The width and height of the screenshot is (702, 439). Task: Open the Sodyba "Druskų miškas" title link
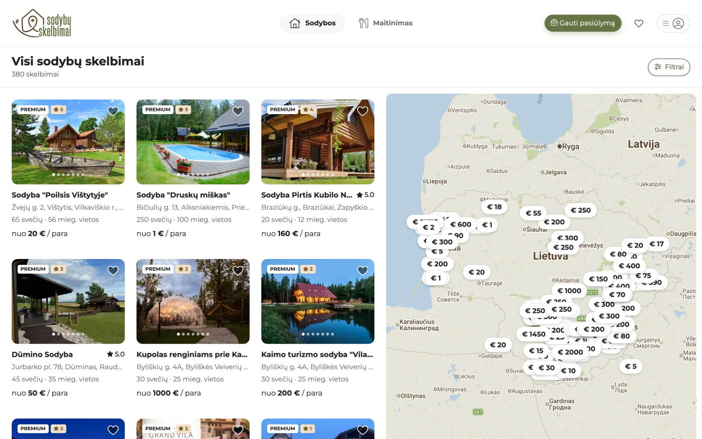point(183,195)
